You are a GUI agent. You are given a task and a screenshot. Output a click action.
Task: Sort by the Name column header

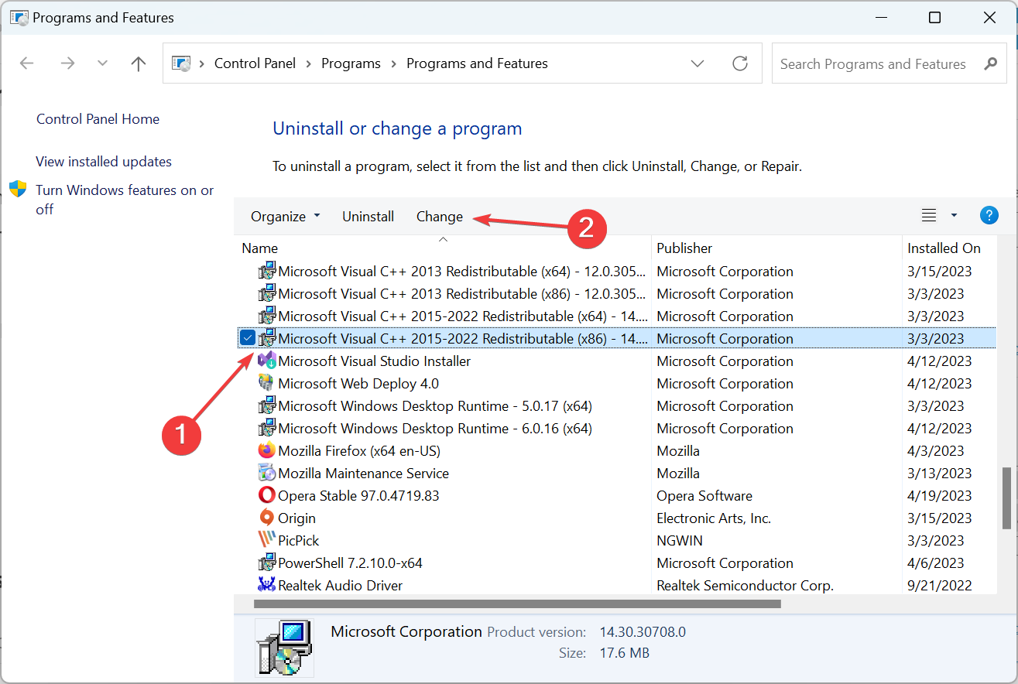click(x=259, y=248)
